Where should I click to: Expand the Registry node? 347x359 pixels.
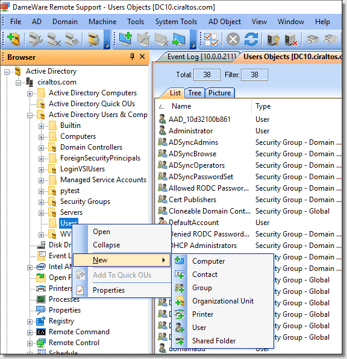(x=30, y=322)
